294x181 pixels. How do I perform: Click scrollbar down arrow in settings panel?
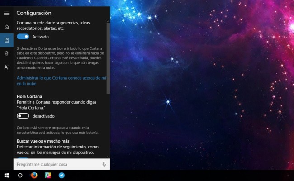108,157
